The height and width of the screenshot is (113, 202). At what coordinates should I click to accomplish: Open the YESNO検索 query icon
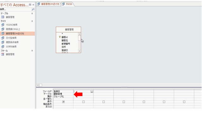[x=3, y=25]
